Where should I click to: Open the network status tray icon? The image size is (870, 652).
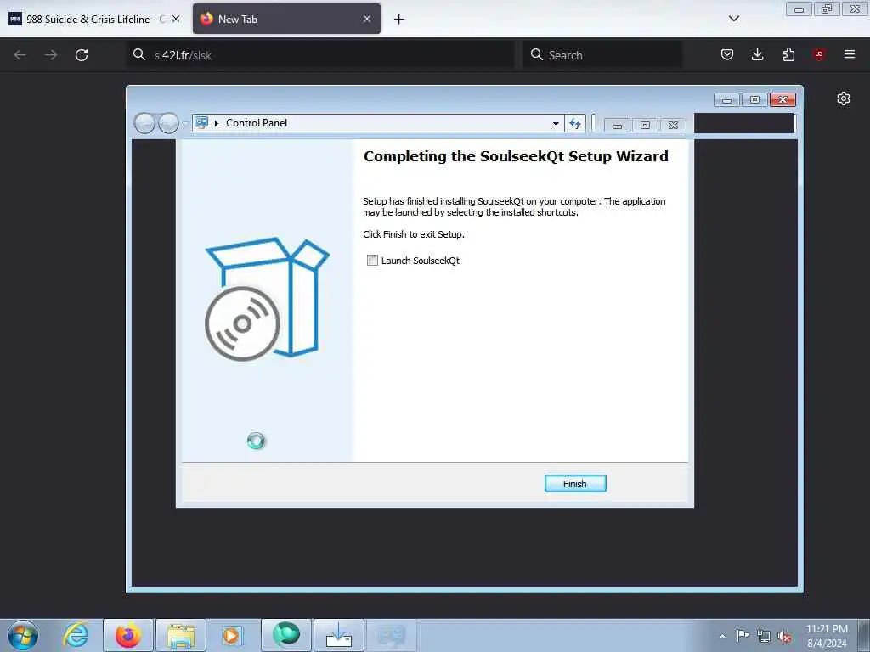[764, 637]
